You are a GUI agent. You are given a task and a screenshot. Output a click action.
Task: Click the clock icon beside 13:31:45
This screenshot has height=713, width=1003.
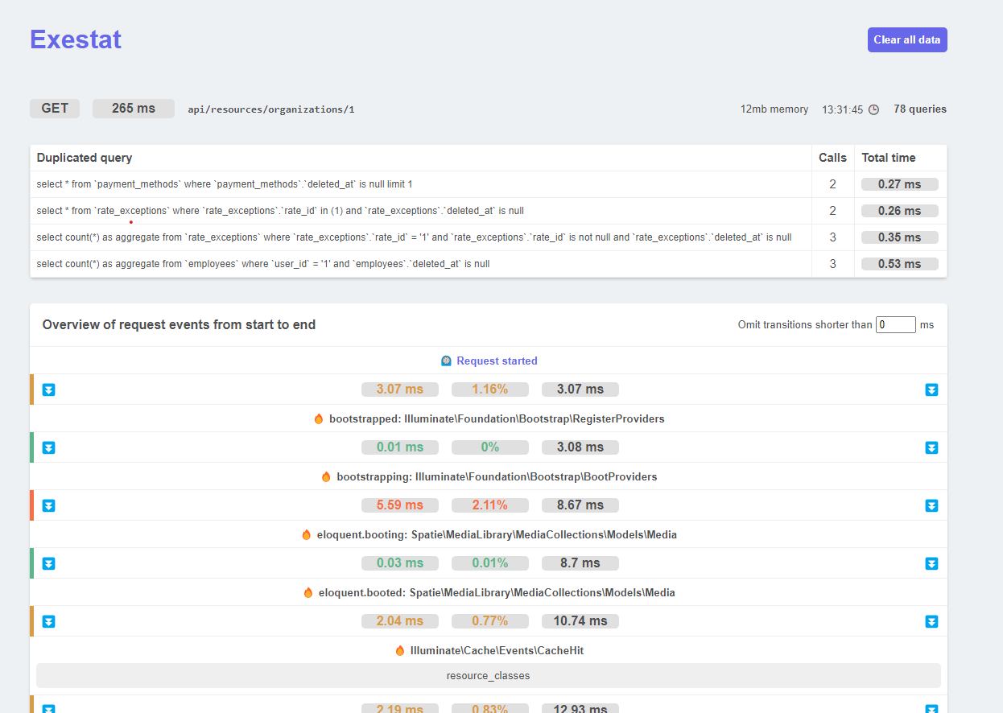(x=873, y=109)
